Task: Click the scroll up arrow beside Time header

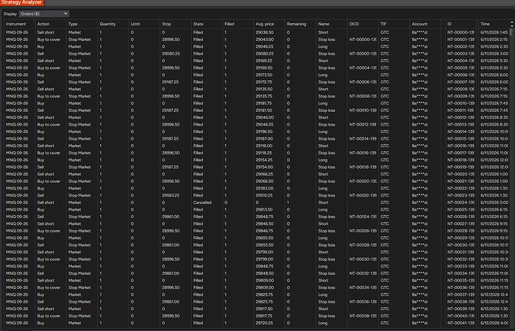Action: click(x=512, y=22)
